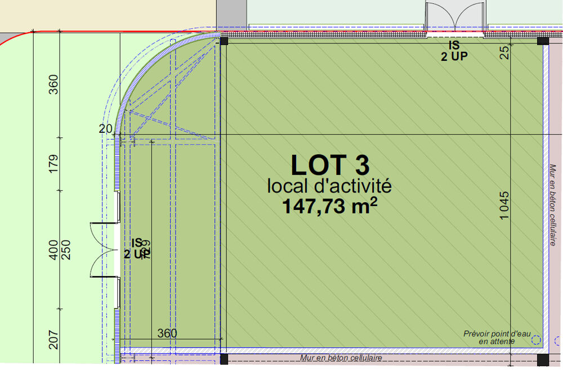The image size is (563, 370).
Task: Select the dashed water point circle inside lot
Action: tap(536, 340)
